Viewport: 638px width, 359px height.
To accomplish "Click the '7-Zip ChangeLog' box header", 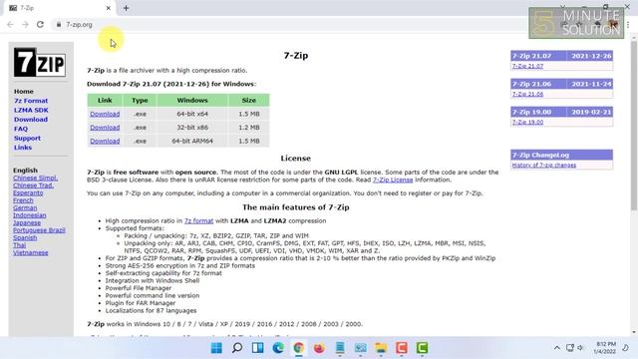I will click(x=561, y=155).
